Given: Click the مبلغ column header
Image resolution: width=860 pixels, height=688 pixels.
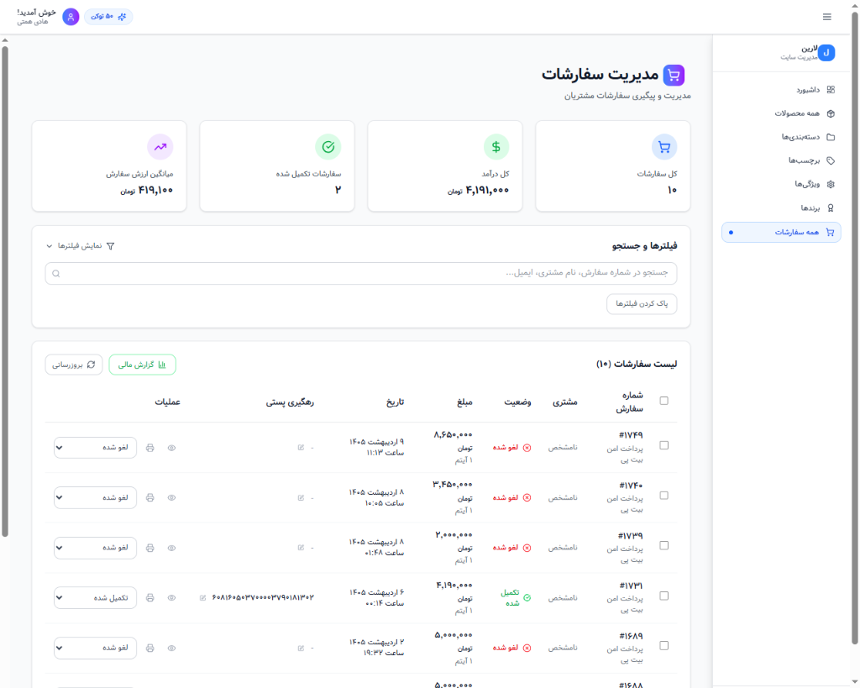Looking at the screenshot, I should [464, 402].
